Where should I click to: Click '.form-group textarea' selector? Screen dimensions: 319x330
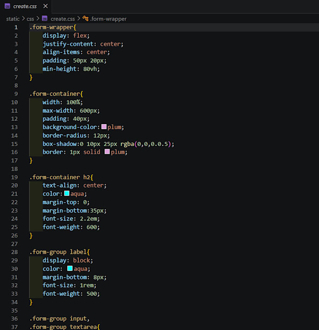(63, 327)
